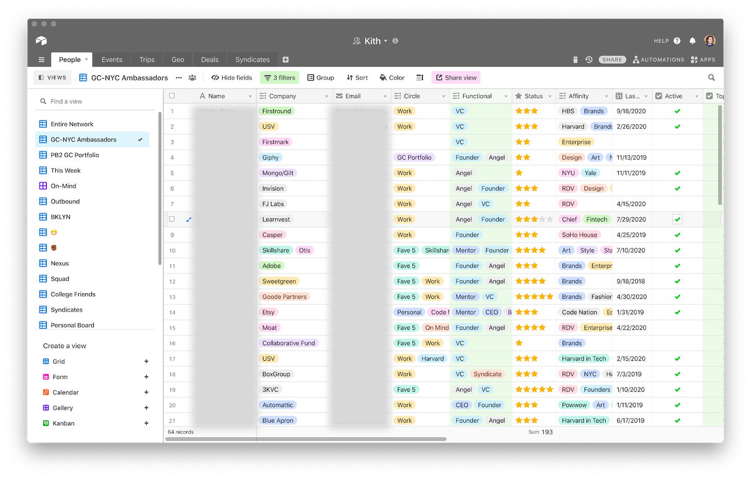Toggle Active checkmark for Blue Apron row
750x478 pixels.
click(x=677, y=420)
